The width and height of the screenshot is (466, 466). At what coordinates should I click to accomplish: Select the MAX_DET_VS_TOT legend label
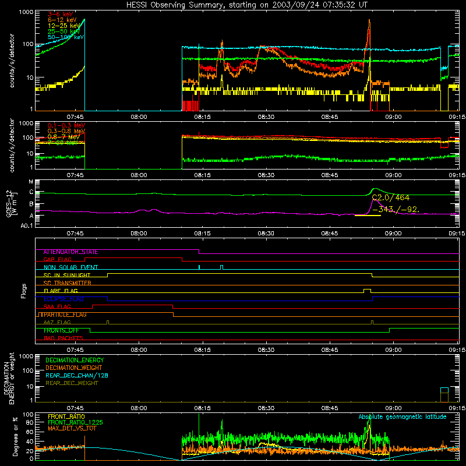pyautogui.click(x=72, y=428)
